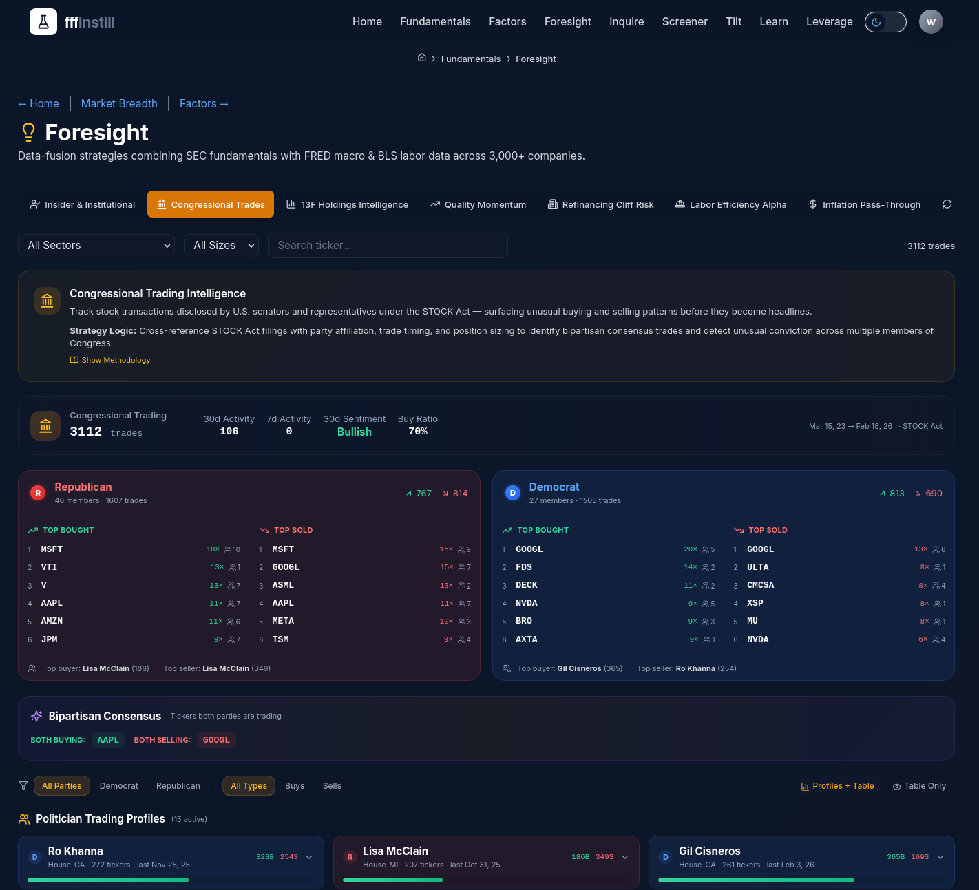The width and height of the screenshot is (979, 890).
Task: Click Gil Cisneros activity progress bar
Action: [x=801, y=880]
